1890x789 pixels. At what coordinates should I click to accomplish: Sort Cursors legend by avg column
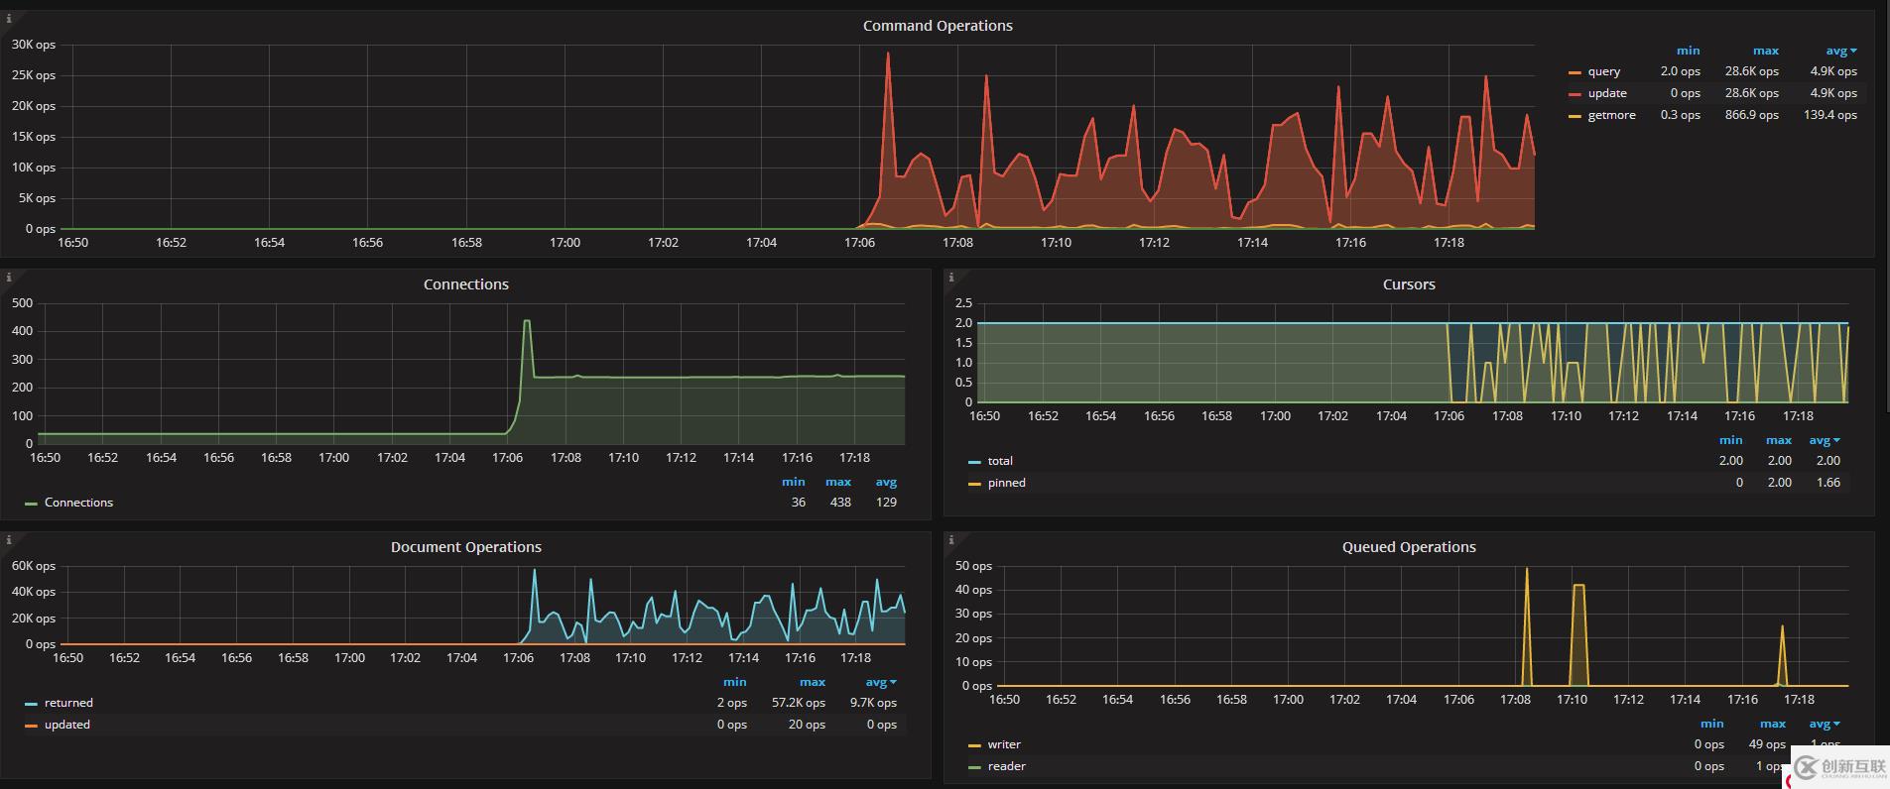coord(1822,440)
